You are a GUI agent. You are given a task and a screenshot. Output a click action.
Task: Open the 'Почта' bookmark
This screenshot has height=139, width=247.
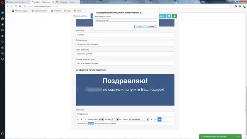click(x=78, y=11)
